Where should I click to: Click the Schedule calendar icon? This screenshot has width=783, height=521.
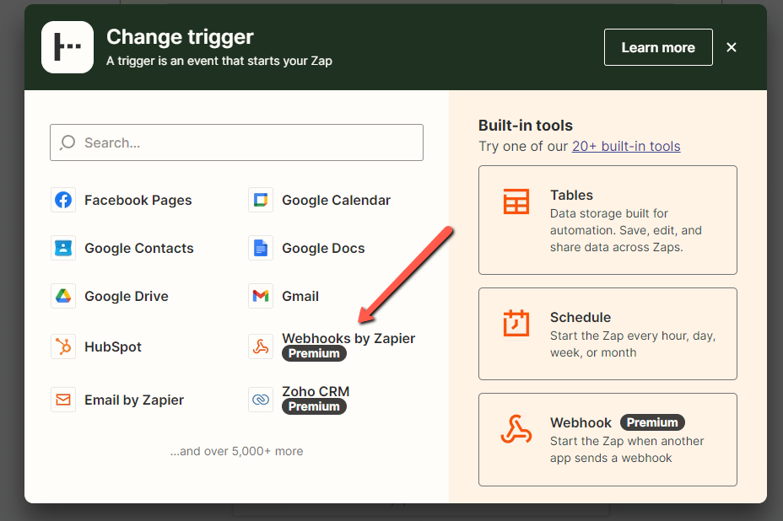[x=516, y=323]
